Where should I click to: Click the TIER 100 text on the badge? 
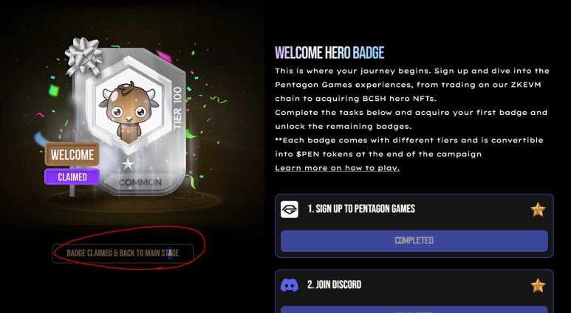point(178,108)
